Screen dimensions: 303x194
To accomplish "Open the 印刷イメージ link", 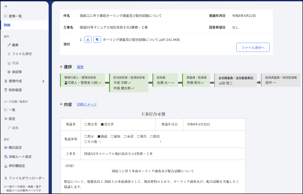I will 87,105.
